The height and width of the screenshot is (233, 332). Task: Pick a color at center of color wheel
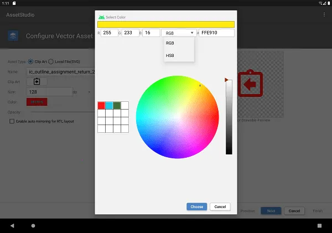pos(178,117)
